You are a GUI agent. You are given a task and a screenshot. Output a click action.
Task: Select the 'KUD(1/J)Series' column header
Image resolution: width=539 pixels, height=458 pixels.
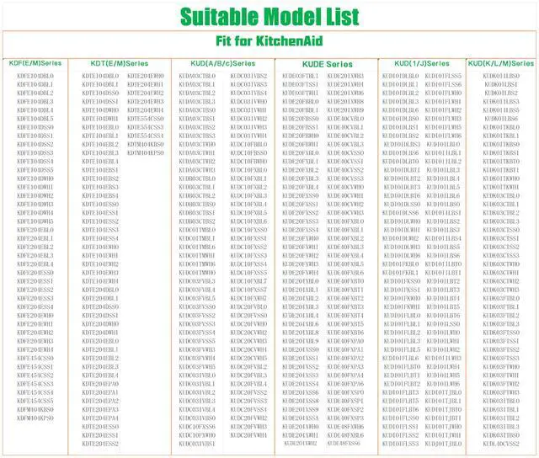click(422, 63)
